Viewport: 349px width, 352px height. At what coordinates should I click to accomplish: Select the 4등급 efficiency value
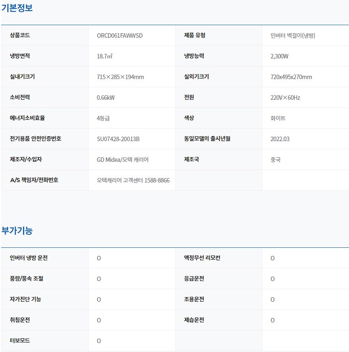(103, 118)
